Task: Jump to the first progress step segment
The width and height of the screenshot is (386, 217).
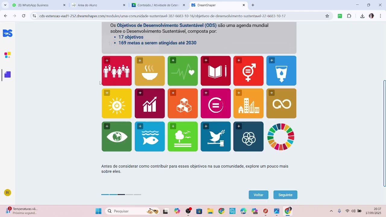Action: [105, 195]
